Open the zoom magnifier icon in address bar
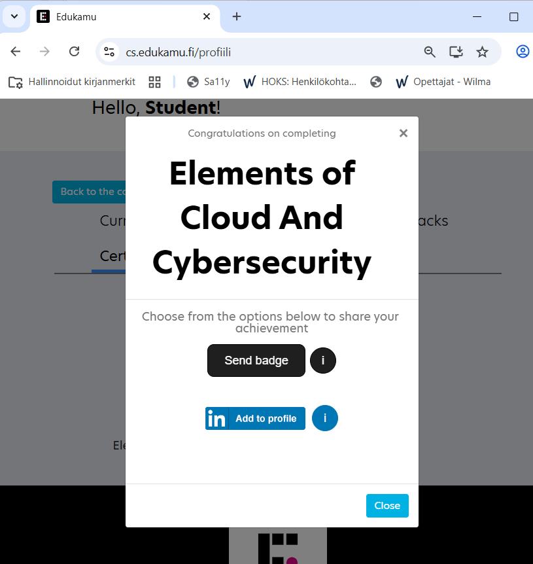This screenshot has height=564, width=533. [x=430, y=52]
